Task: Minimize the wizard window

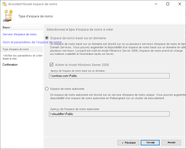Action: click(x=156, y=4)
